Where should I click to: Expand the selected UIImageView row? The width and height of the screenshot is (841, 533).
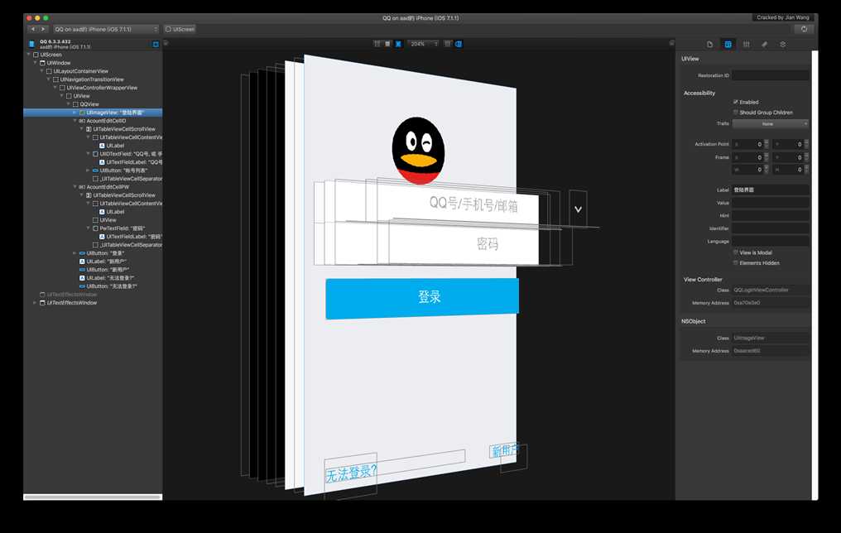click(x=74, y=113)
